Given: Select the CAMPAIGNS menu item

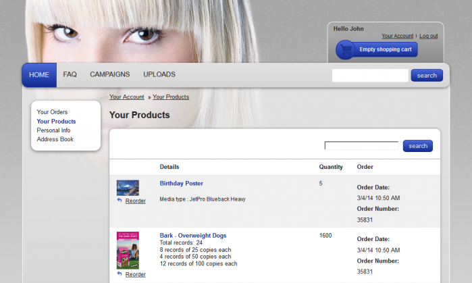Looking at the screenshot, I should 109,75.
